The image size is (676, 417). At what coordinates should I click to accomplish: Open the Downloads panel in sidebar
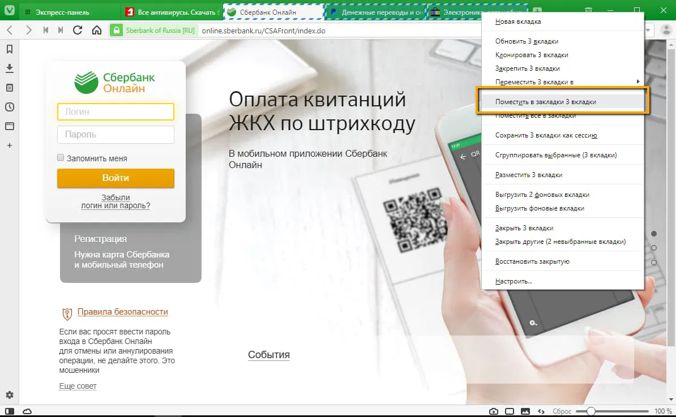10,68
